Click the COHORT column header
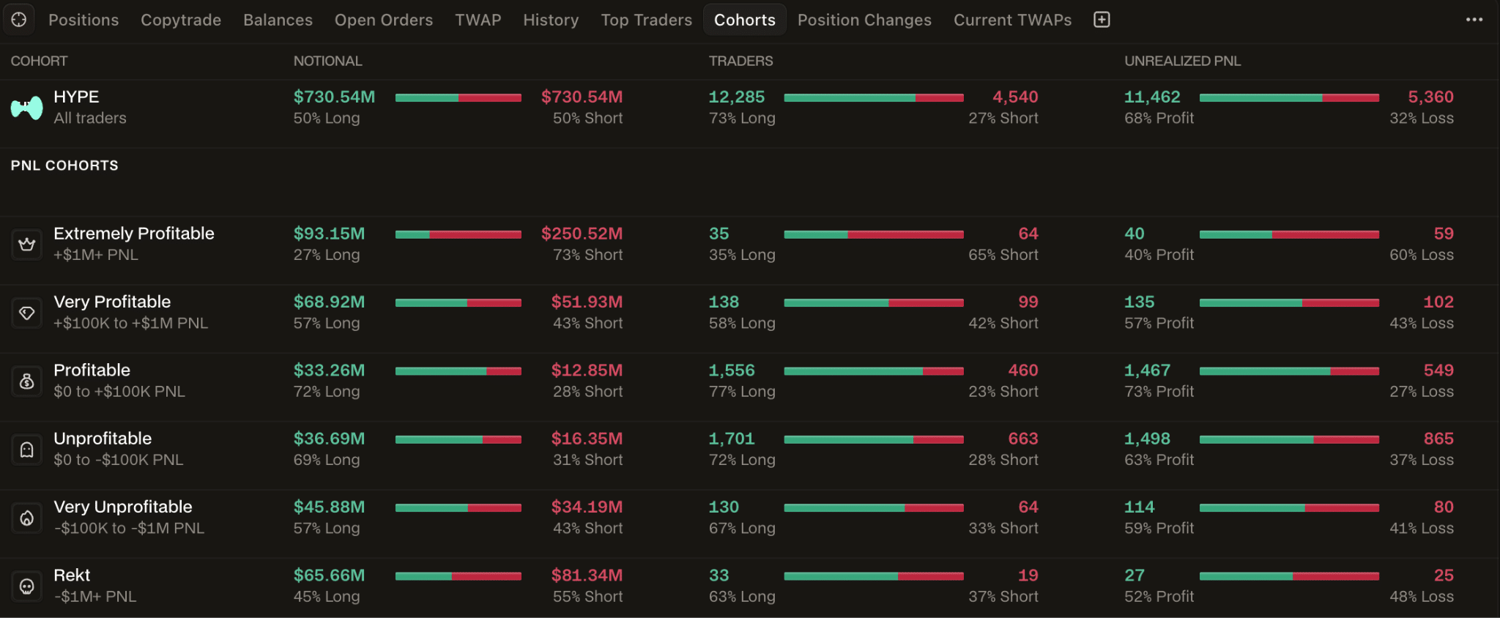Image resolution: width=1500 pixels, height=618 pixels. pyautogui.click(x=39, y=61)
